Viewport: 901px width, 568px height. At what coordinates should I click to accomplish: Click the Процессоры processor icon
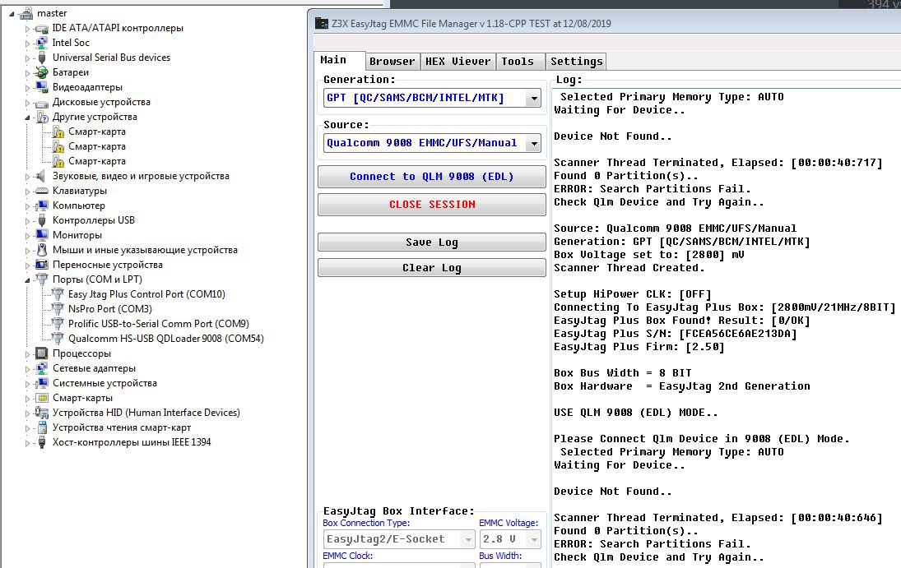coord(41,353)
